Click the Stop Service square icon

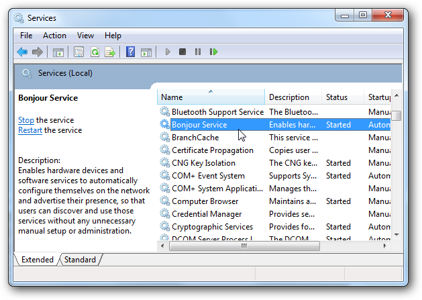[182, 52]
